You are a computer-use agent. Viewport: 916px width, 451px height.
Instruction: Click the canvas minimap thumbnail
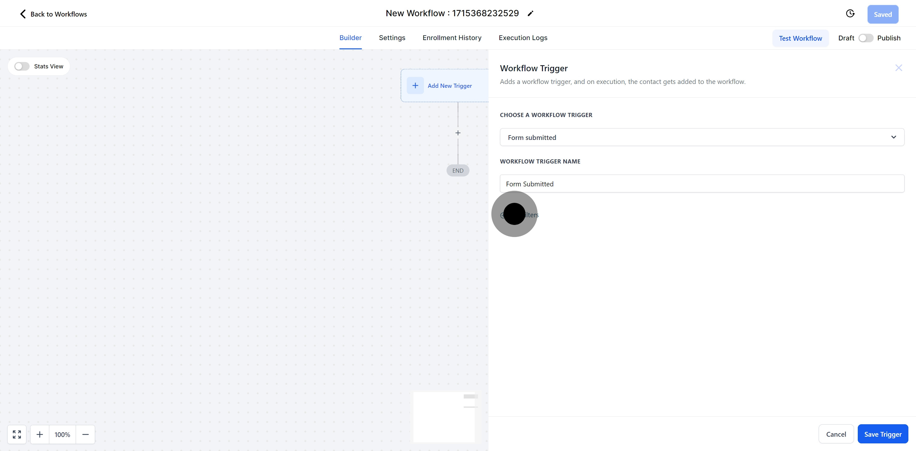tap(444, 417)
